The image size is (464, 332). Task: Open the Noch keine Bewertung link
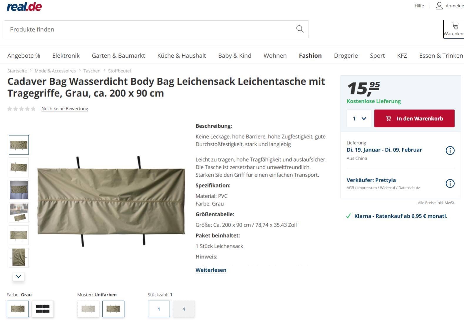[x=65, y=109]
